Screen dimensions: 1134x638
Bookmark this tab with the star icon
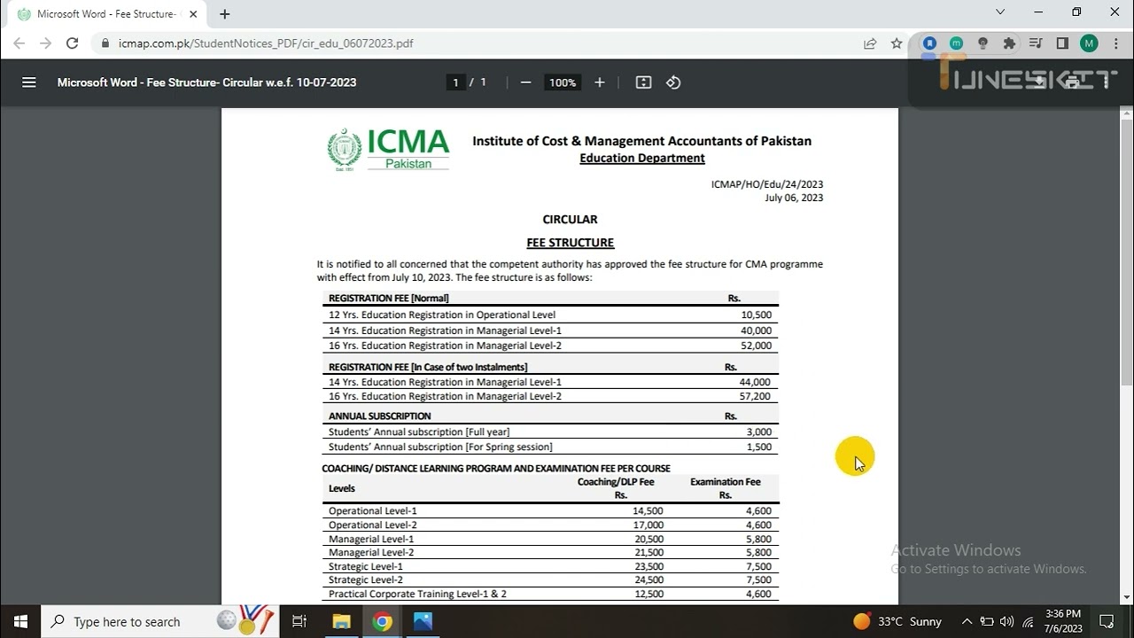coord(897,43)
